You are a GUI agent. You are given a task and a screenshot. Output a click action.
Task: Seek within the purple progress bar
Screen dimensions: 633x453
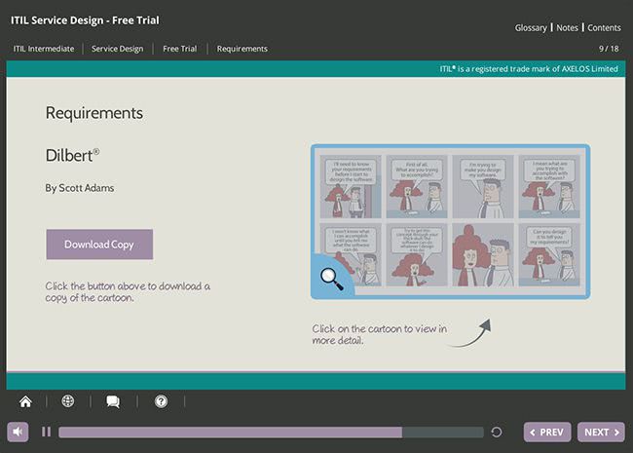(271, 433)
